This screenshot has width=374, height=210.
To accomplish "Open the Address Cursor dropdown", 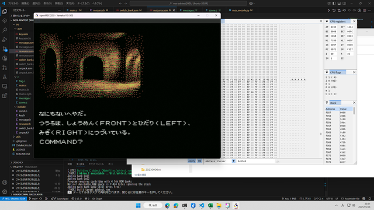I will 234,161.
